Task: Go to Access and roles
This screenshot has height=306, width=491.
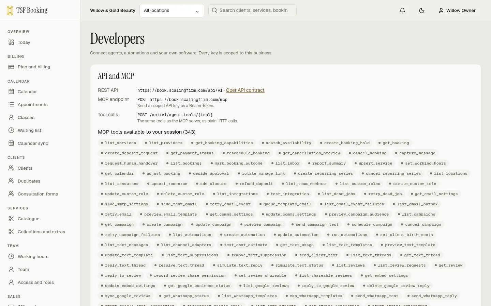Action: pyautogui.click(x=40, y=283)
